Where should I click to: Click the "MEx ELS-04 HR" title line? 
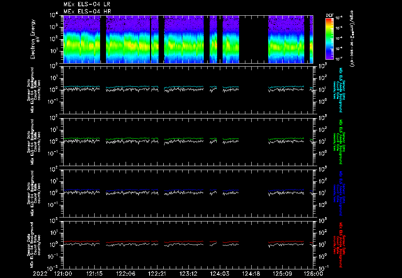click(87, 11)
